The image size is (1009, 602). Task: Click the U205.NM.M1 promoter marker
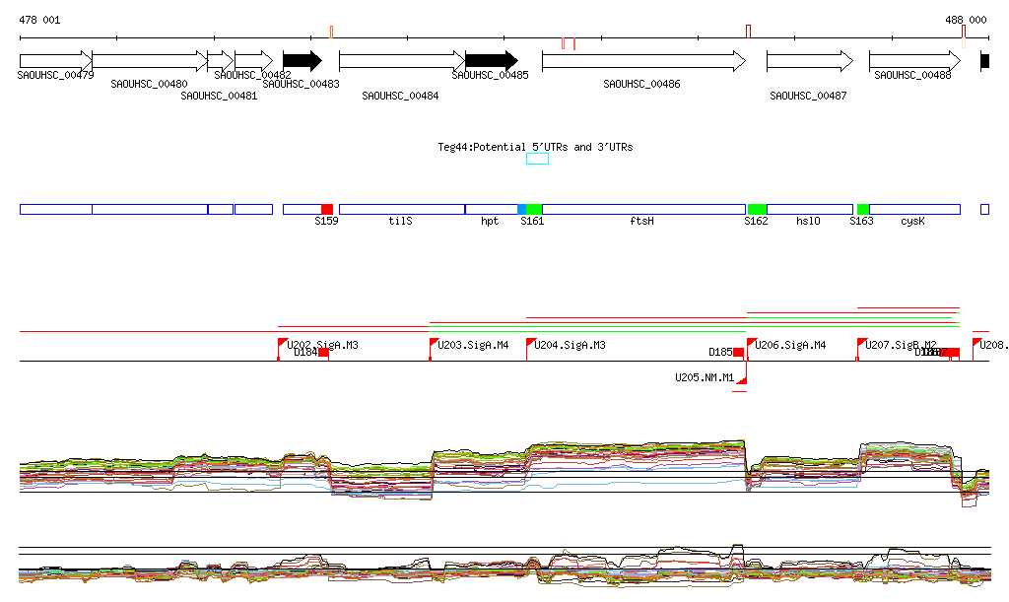[742, 381]
